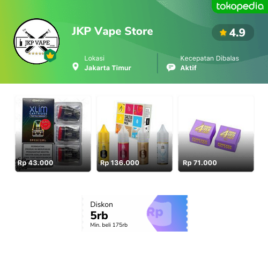Click the gold crown power merchant badge

point(50,56)
